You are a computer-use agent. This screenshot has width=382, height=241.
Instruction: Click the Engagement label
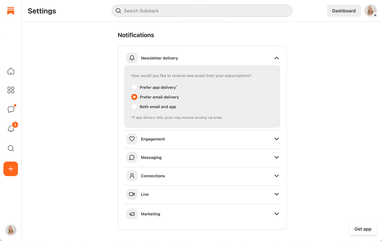(153, 139)
